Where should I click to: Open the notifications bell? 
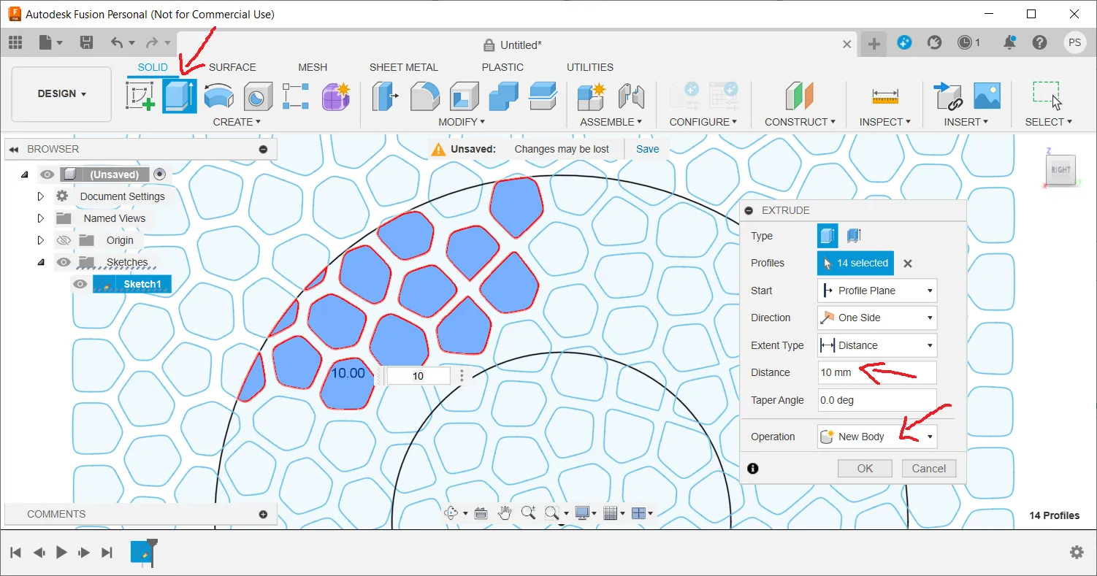(x=1009, y=42)
